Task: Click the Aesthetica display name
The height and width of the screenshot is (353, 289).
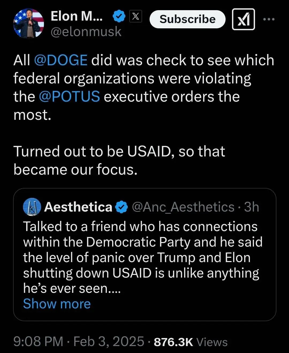Action: 78,207
